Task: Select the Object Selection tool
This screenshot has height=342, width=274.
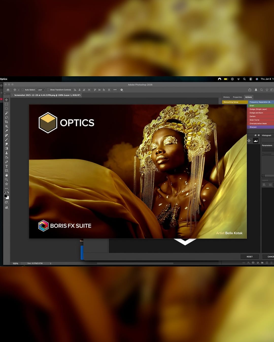Action: pyautogui.click(x=7, y=126)
